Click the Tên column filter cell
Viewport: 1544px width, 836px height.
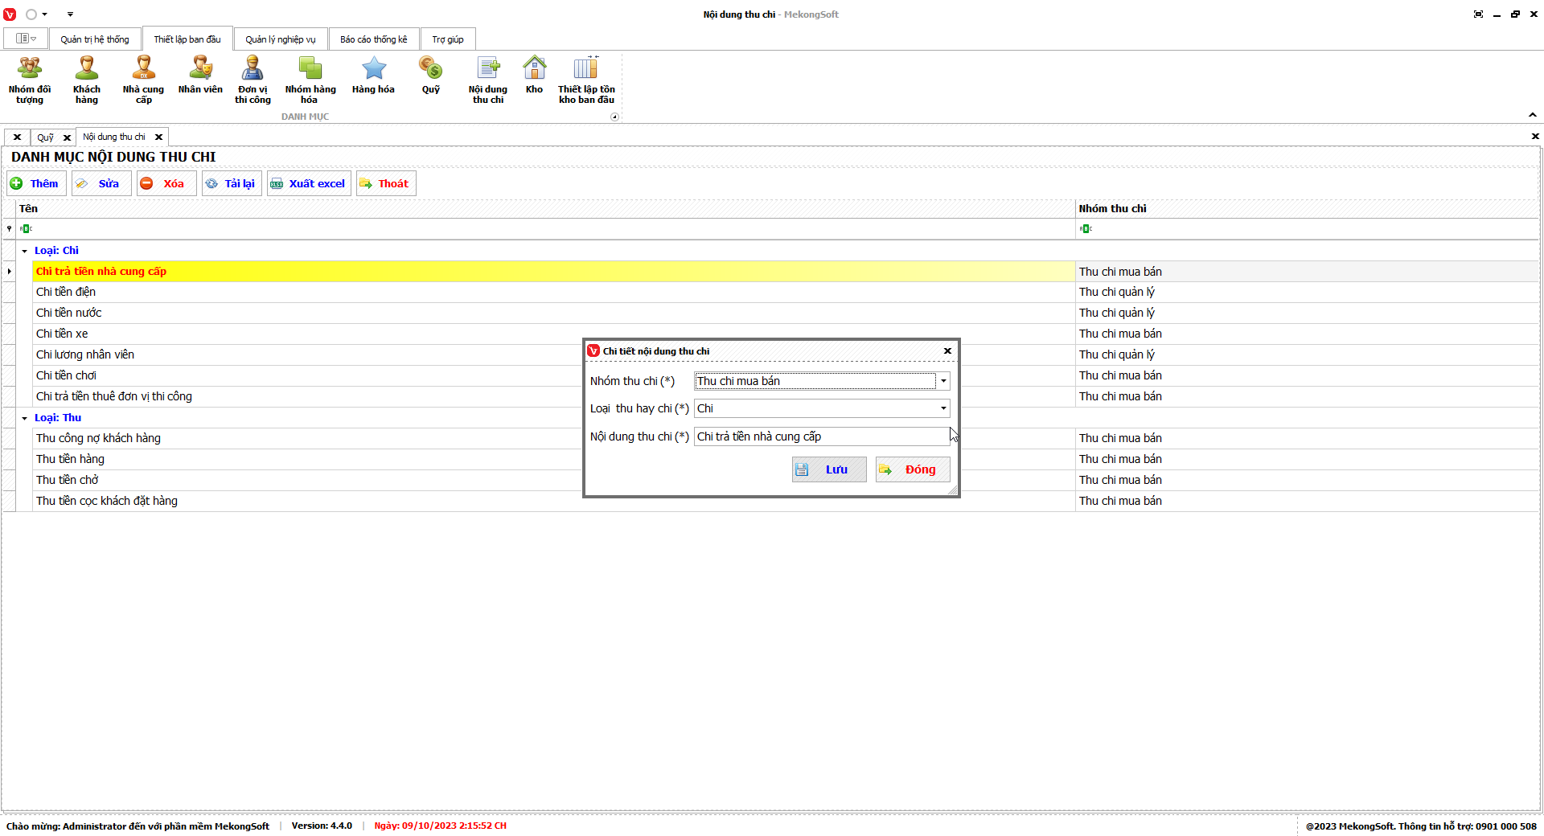coord(547,229)
